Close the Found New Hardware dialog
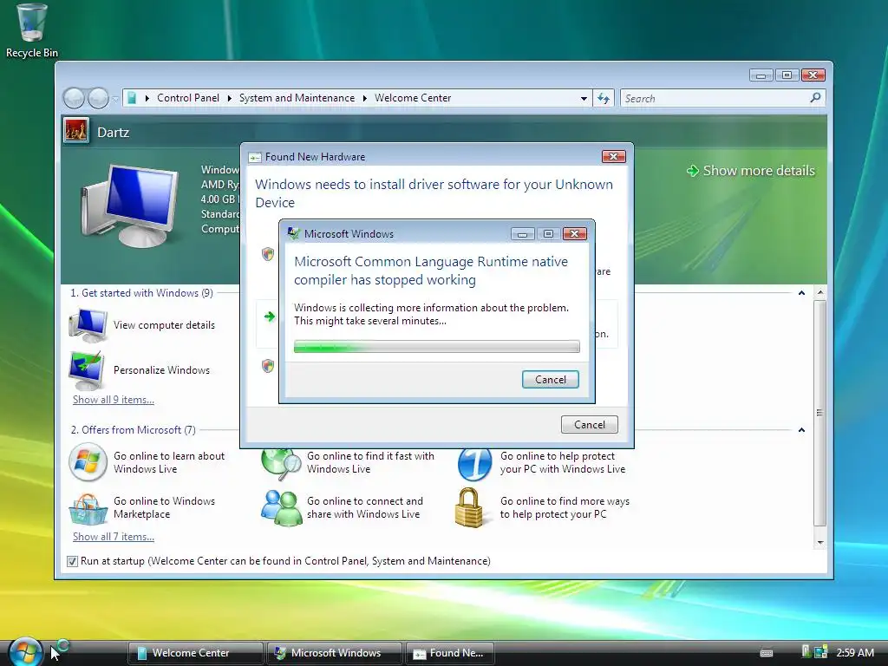This screenshot has width=888, height=666. tap(613, 156)
